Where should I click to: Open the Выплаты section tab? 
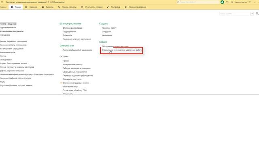(48, 7)
